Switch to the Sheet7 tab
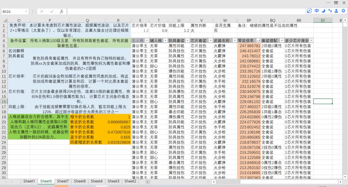This screenshot has height=187, width=348. [x=63, y=181]
